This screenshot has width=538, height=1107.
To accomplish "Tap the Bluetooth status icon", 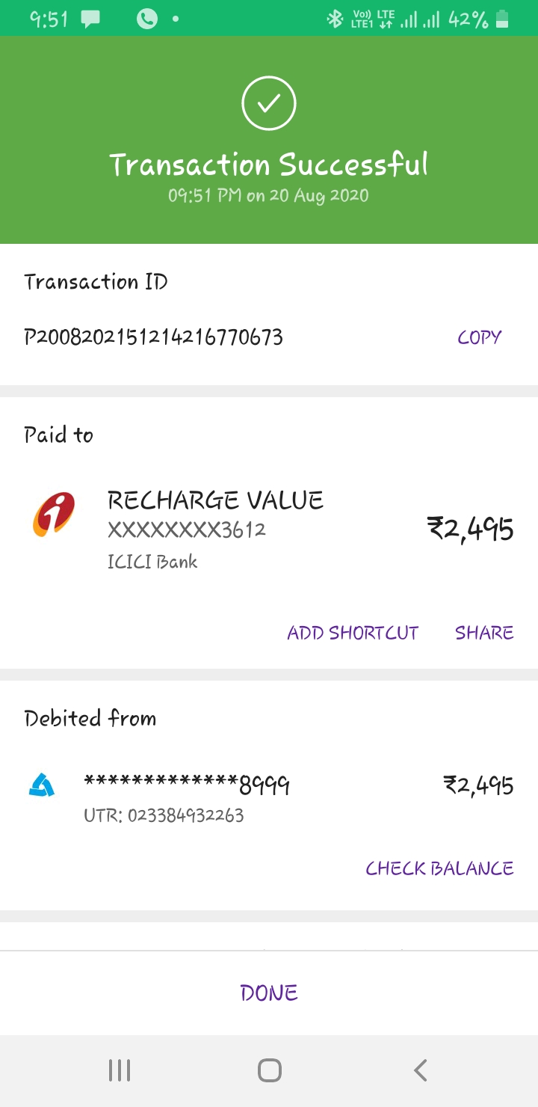I will tap(335, 19).
